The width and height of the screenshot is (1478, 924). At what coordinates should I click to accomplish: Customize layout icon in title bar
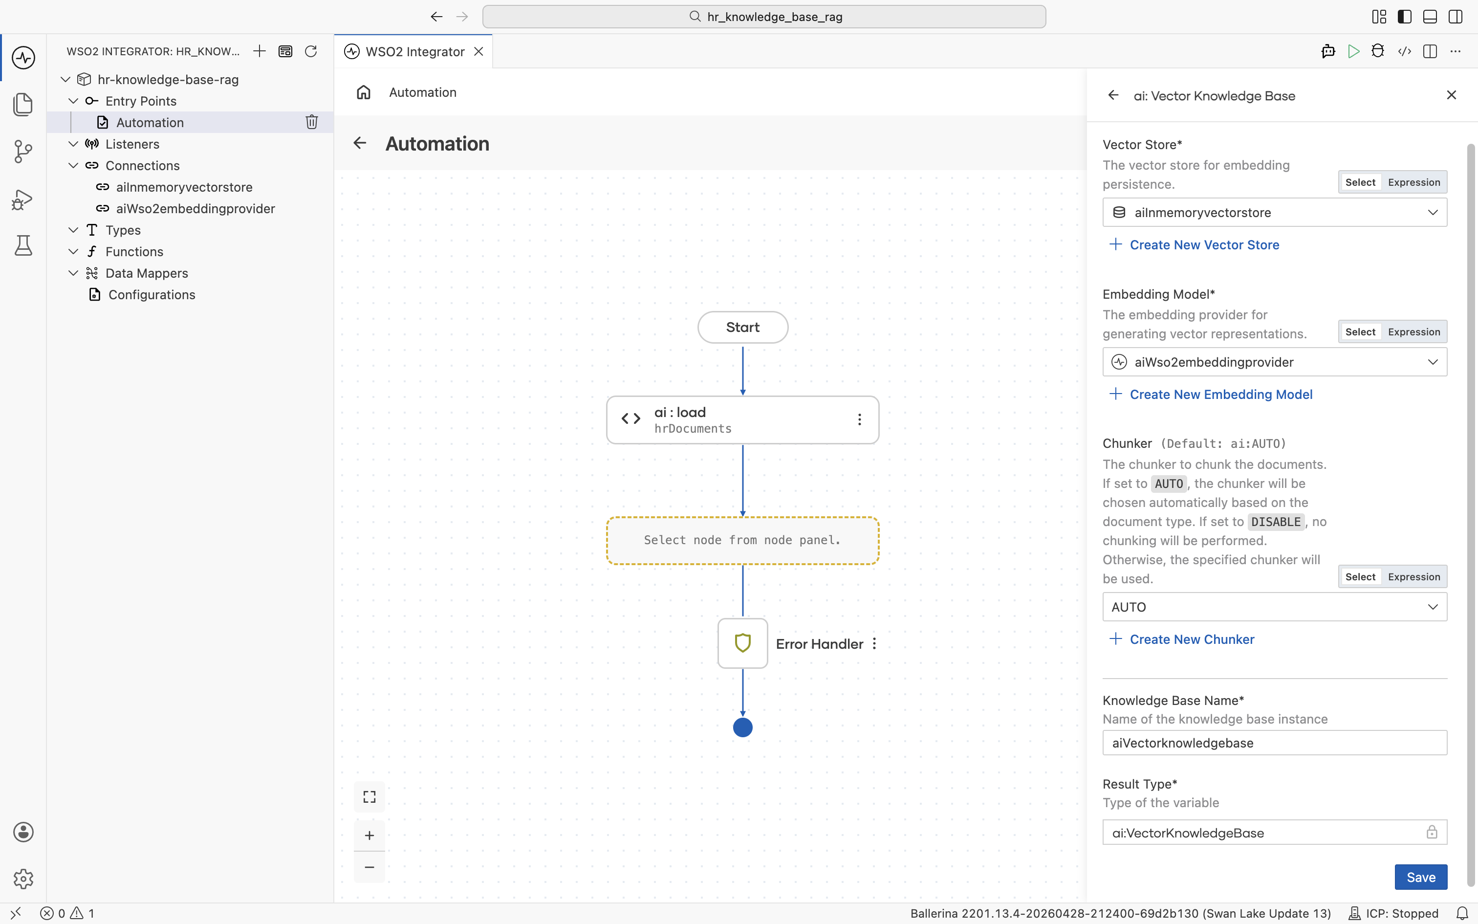point(1379,17)
